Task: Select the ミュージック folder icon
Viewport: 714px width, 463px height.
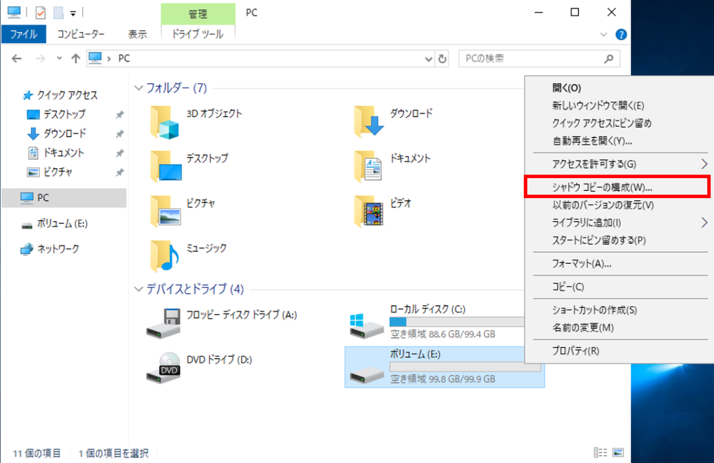Action: [164, 256]
